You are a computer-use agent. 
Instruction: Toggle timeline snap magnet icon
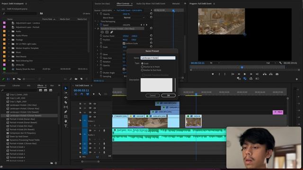point(81,94)
